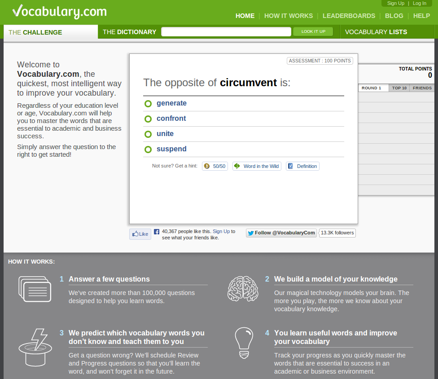Viewport: 438px width, 379px height.
Task: Open the HOME nav item
Action: [245, 16]
